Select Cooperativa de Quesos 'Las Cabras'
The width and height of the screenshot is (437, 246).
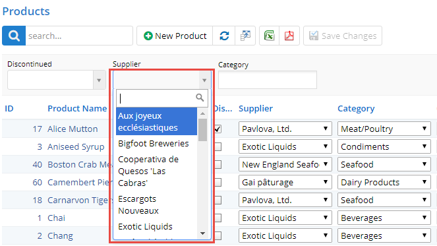point(156,171)
